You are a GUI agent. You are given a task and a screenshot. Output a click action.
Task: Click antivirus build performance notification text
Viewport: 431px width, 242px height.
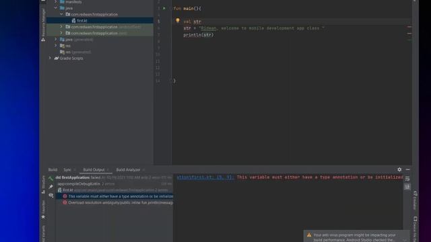354,237
